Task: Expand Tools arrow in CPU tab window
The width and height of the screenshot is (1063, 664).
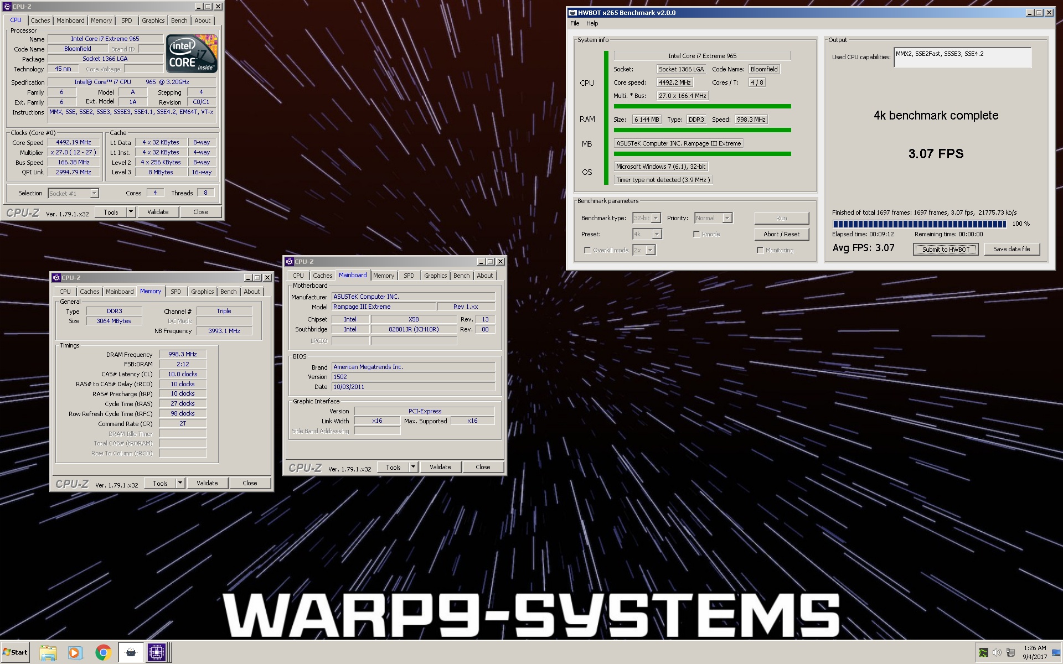Action: point(131,212)
